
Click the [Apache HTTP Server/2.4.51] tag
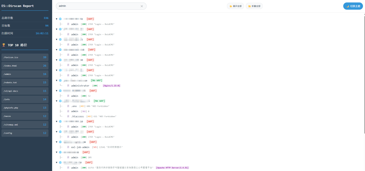click(x=172, y=168)
